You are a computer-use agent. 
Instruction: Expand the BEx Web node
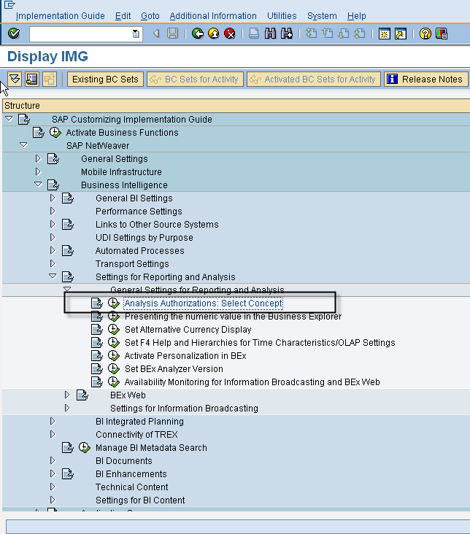click(x=67, y=395)
